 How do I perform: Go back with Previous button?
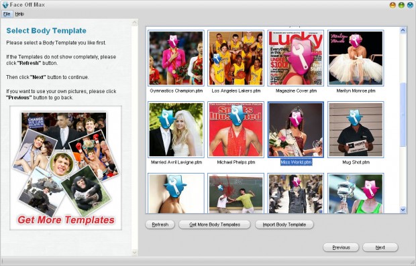pos(341,247)
